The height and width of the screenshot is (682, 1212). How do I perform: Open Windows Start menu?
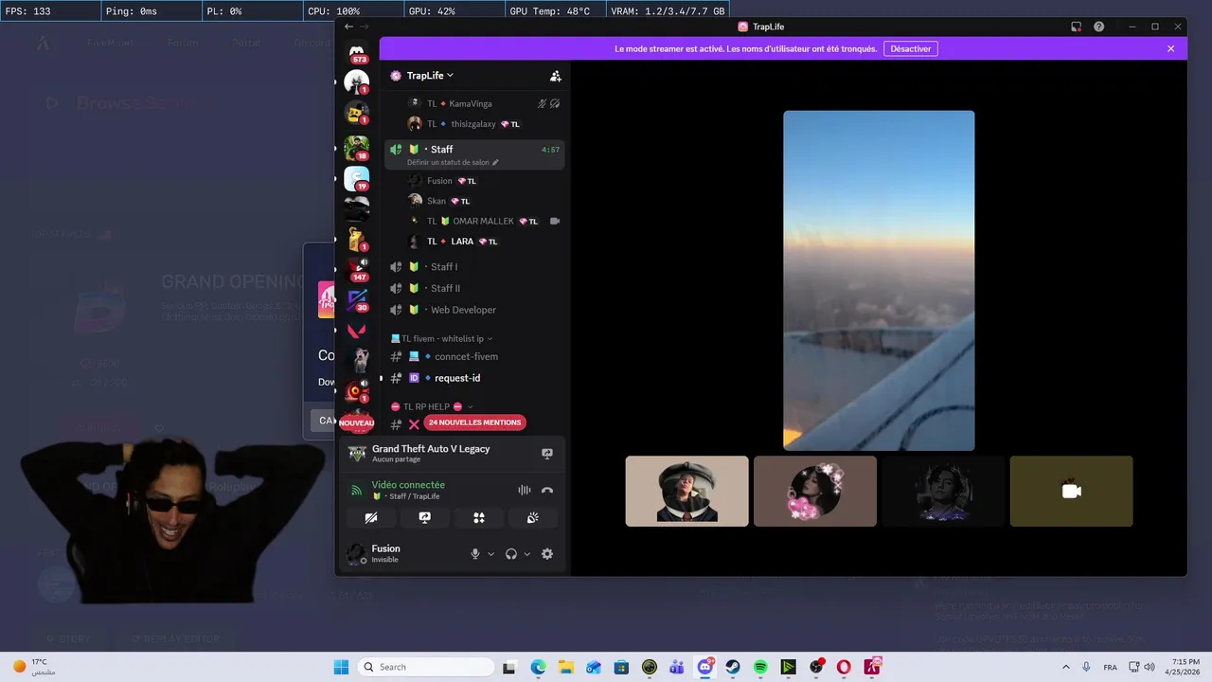[x=341, y=667]
